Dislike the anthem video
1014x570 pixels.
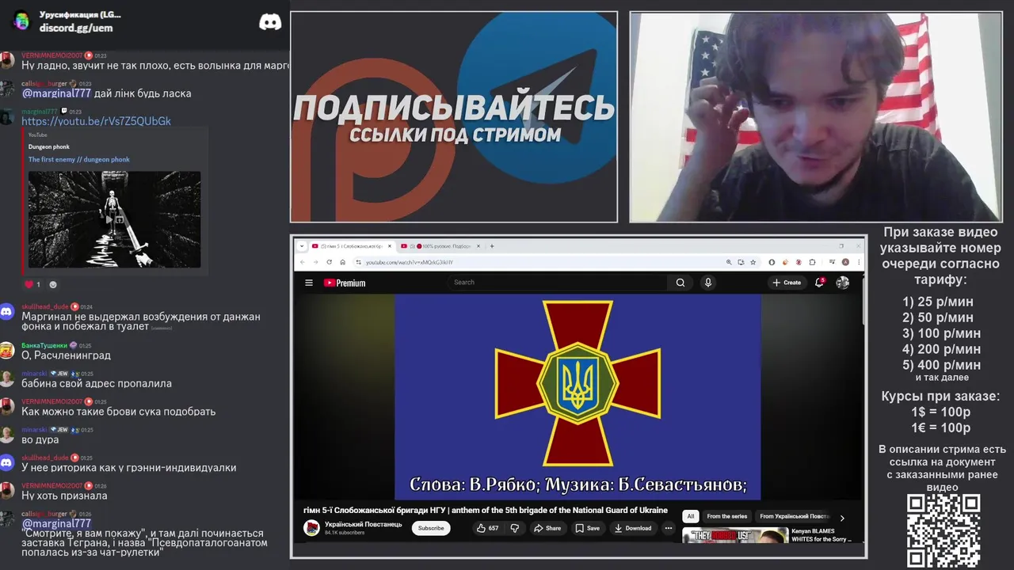tap(514, 528)
